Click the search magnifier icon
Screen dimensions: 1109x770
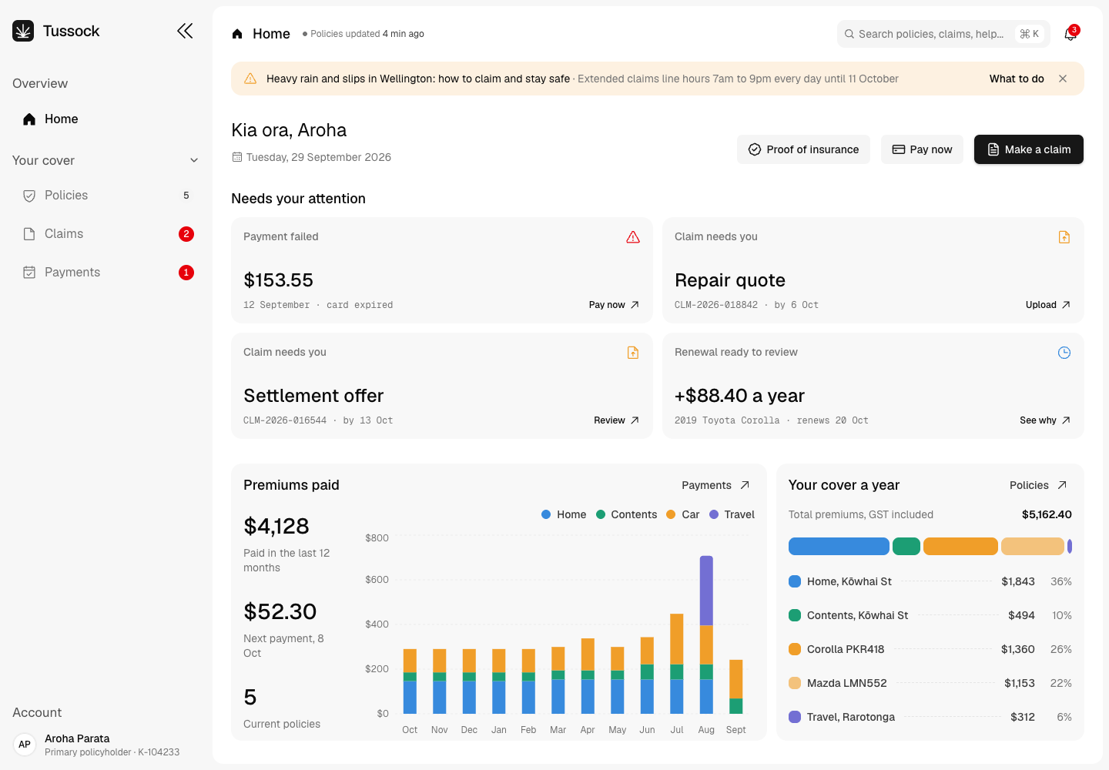point(849,34)
